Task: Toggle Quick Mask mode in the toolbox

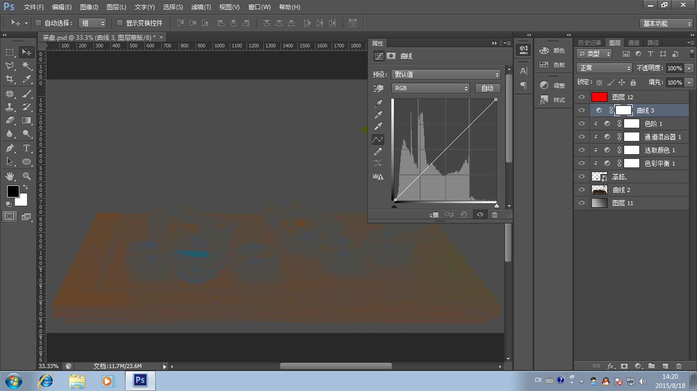Action: pyautogui.click(x=10, y=216)
